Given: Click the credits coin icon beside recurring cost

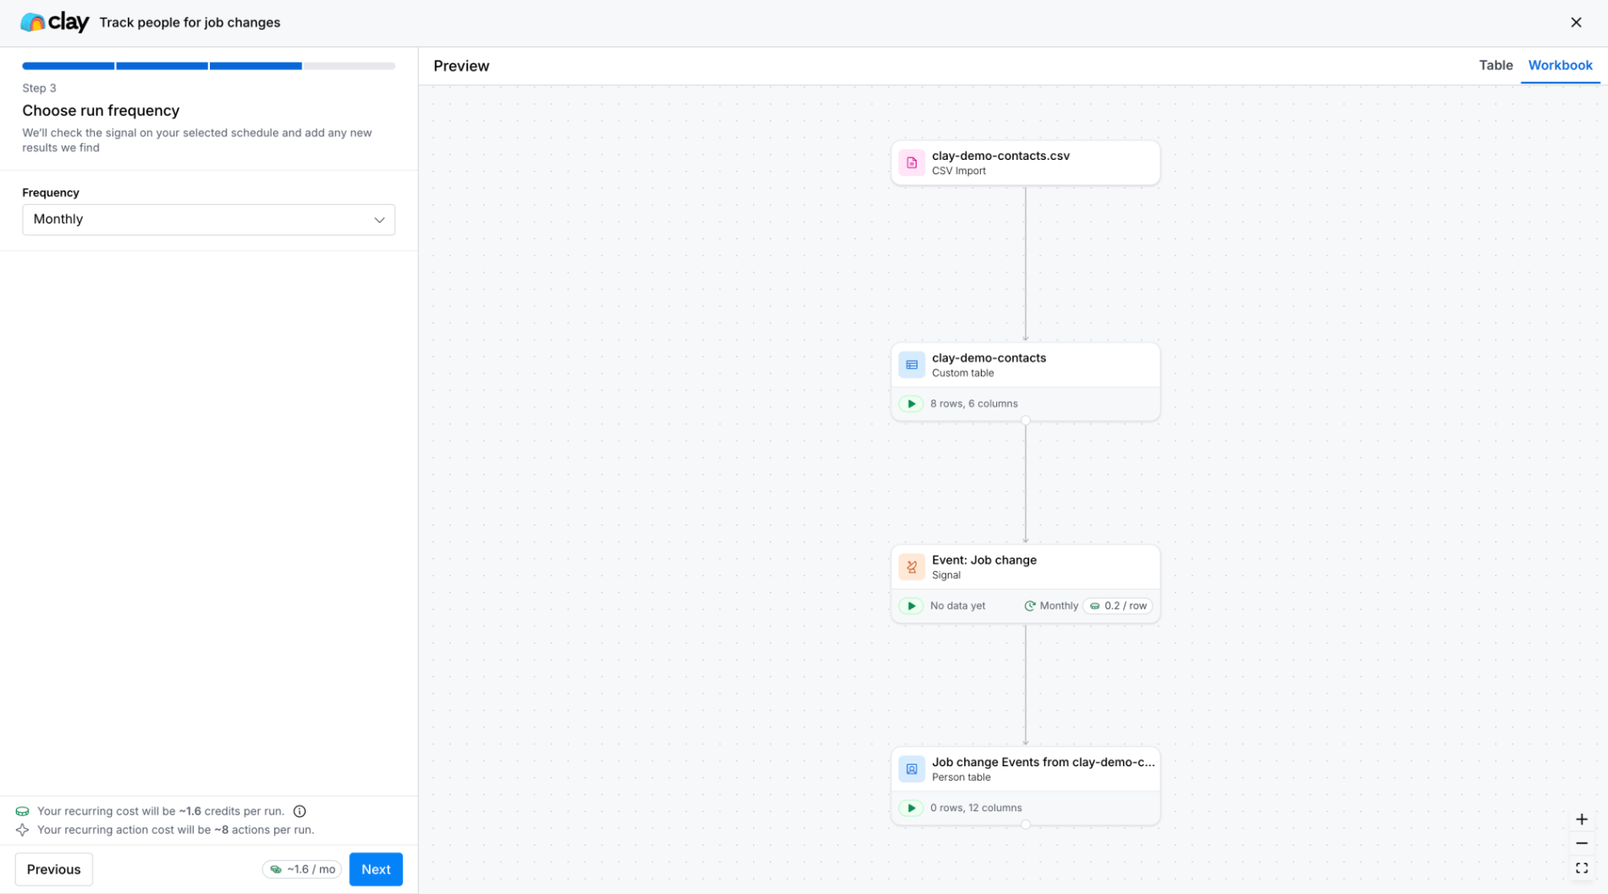Looking at the screenshot, I should tap(22, 811).
